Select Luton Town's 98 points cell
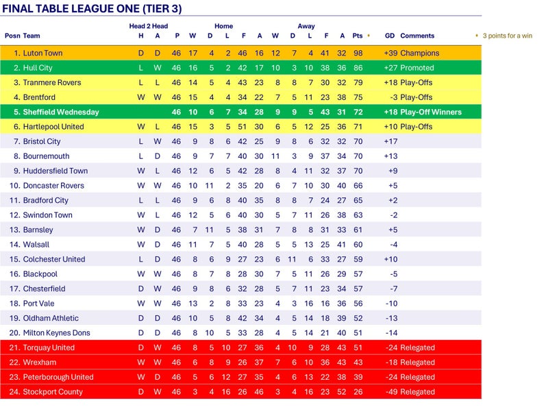The width and height of the screenshot is (548, 414). point(358,53)
